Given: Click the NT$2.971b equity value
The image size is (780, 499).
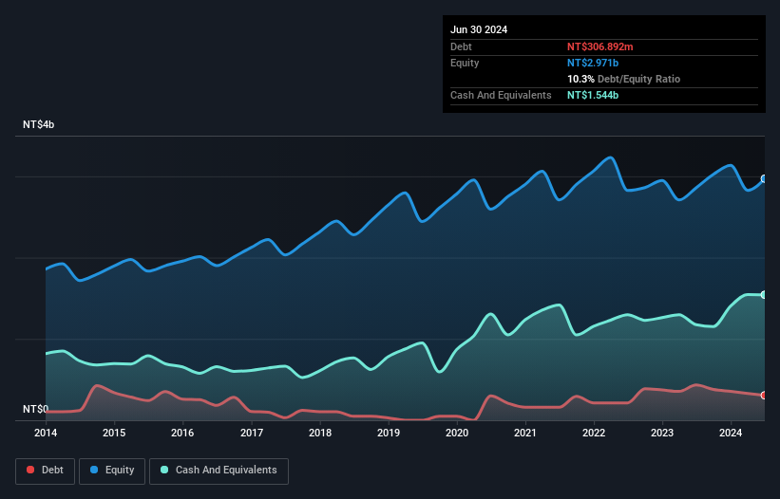Looking at the screenshot, I should [x=595, y=63].
